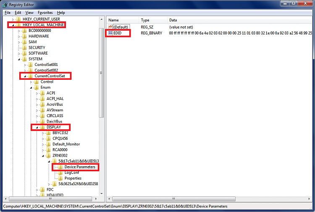This screenshot has height=212, width=315.
Task: Select the LogConf key
Action: pyautogui.click(x=72, y=173)
